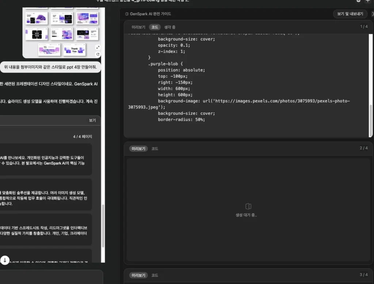Click the '.purple-blob {' selector line

pos(165,64)
